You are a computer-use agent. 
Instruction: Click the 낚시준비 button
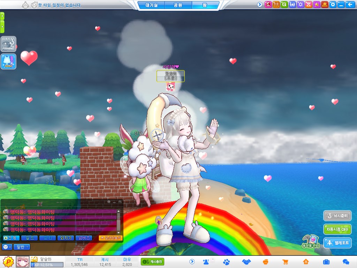click(x=337, y=216)
